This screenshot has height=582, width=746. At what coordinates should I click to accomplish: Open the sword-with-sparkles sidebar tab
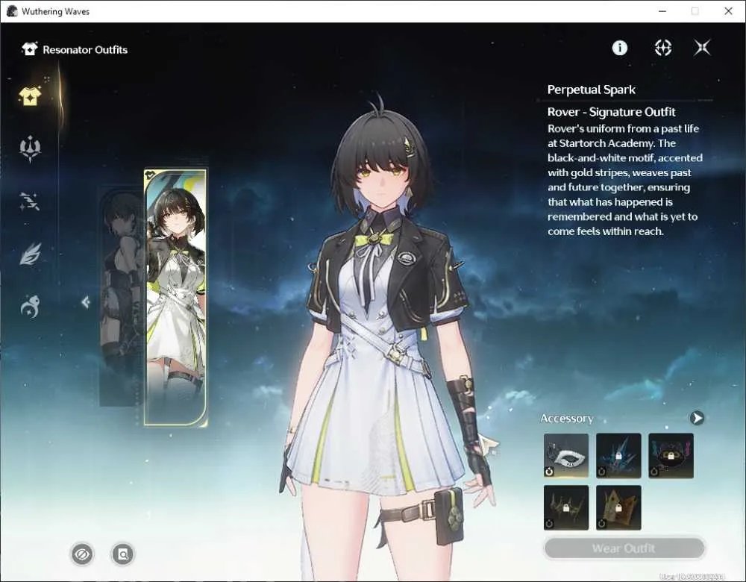coord(30,201)
